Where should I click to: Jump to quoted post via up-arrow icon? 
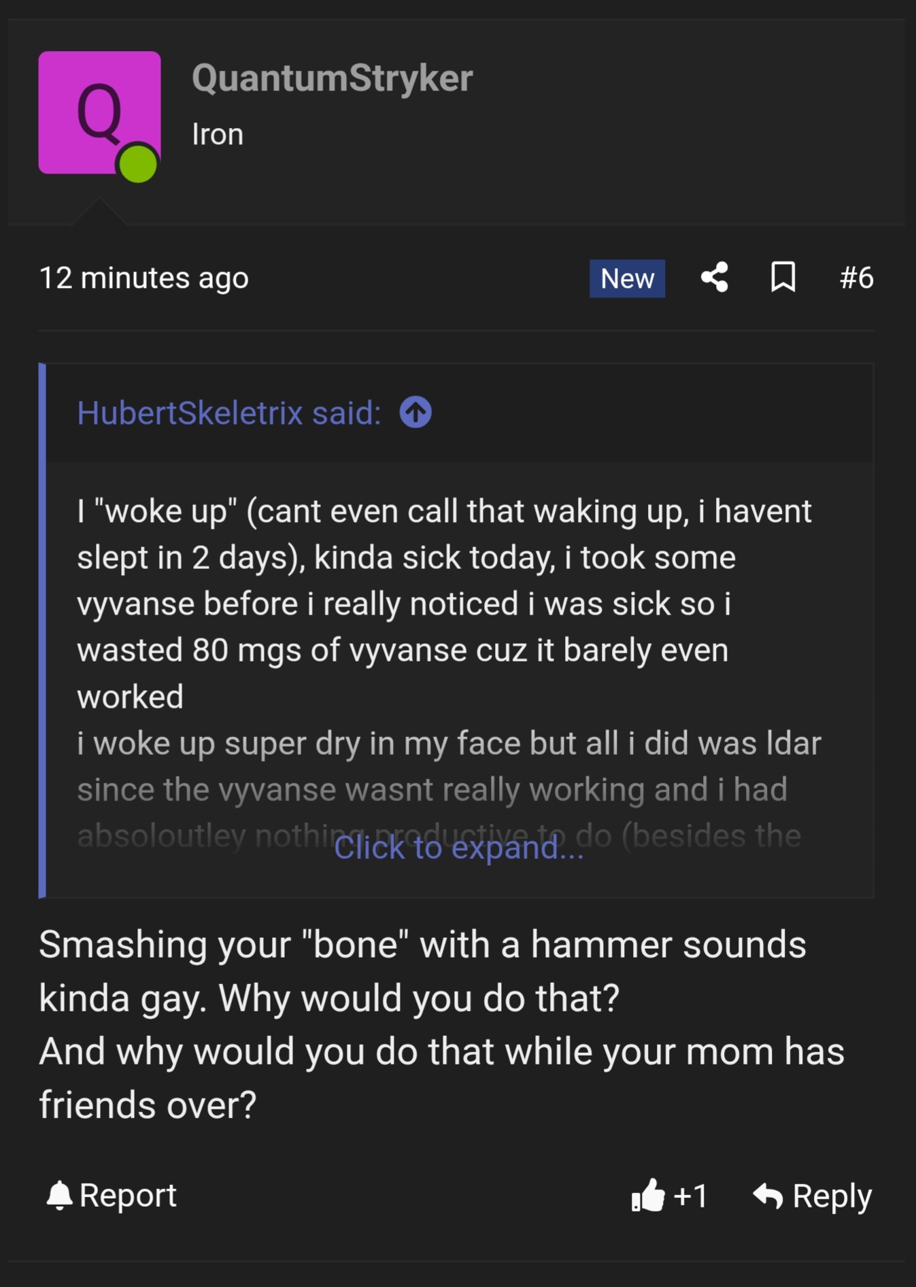[x=415, y=412]
